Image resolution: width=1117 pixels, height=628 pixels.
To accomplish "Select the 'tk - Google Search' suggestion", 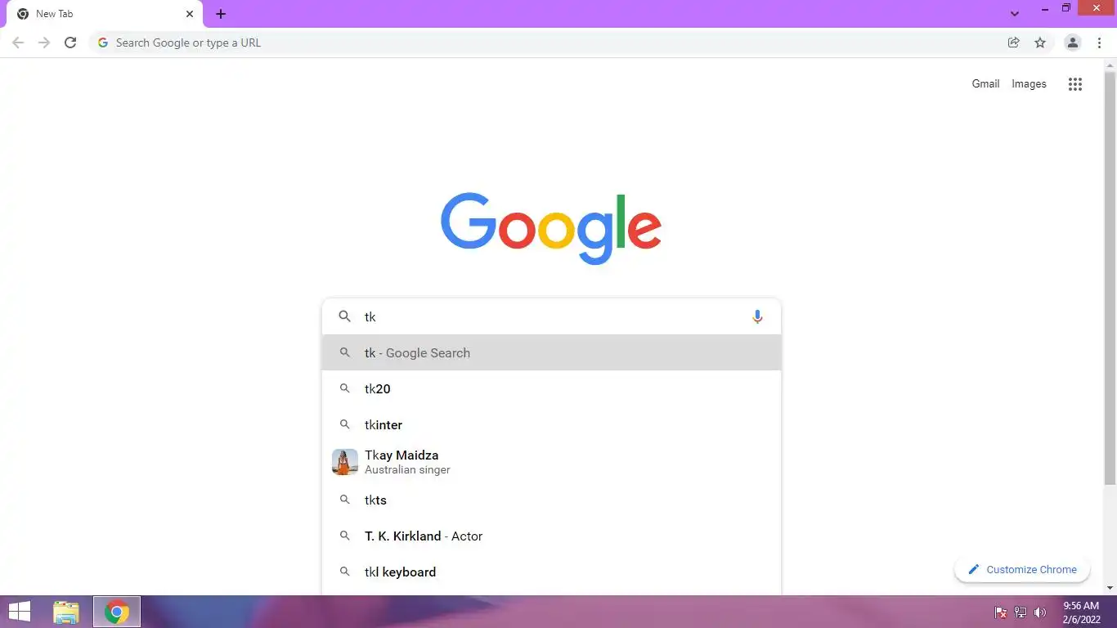I will 552,352.
